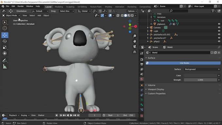
Task: Select the Measure tool
Action: click(x=5, y=67)
